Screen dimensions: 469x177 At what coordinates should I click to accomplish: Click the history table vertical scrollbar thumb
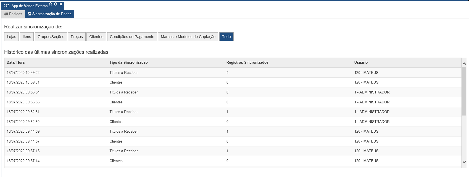coord(464,91)
